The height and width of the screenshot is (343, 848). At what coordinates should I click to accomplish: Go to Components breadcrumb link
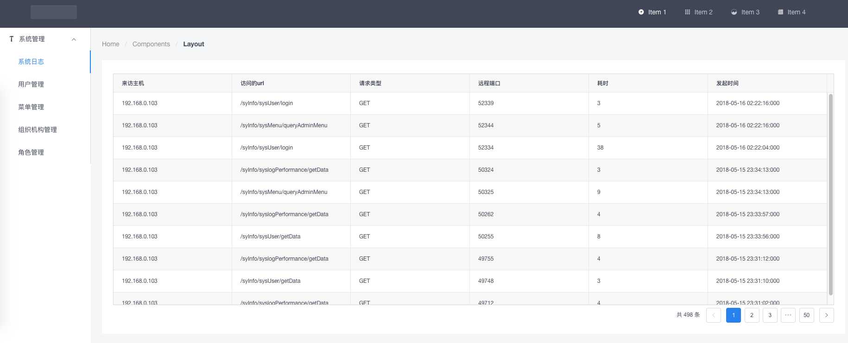point(151,44)
